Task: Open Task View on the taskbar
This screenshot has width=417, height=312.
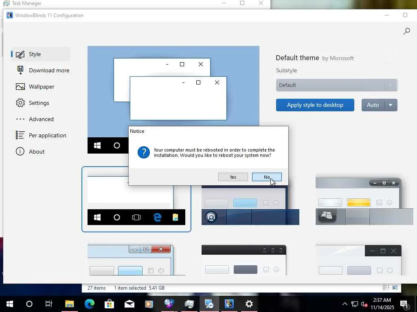Action: click(x=49, y=304)
